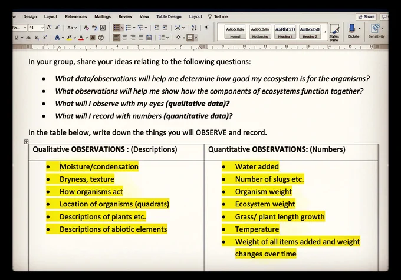Open the Design tab
This screenshot has height=280, width=401.
click(30, 16)
